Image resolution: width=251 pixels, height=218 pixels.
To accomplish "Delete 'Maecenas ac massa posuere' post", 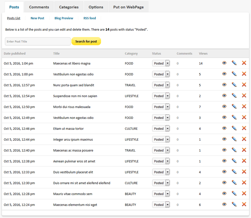I will pos(244,150).
